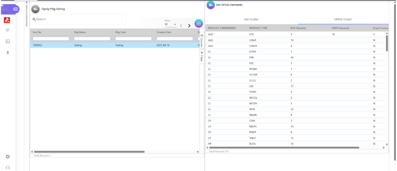Select the W/COL product type row
Image resolution: width=397 pixels, height=171 pixels.
295,98
